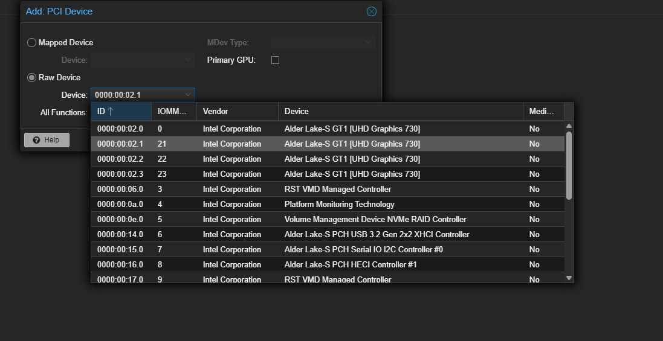Sort by the ID column header

pyautogui.click(x=121, y=112)
